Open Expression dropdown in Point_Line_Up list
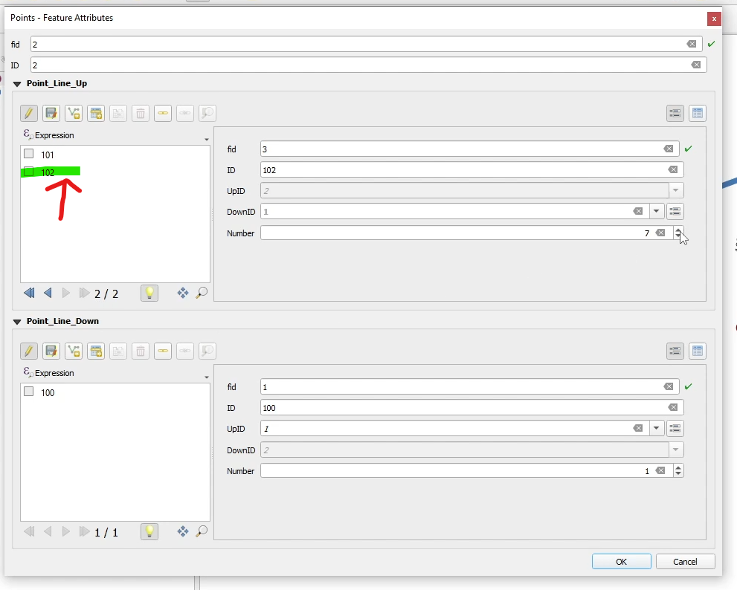Image resolution: width=737 pixels, height=590 pixels. pyautogui.click(x=206, y=140)
